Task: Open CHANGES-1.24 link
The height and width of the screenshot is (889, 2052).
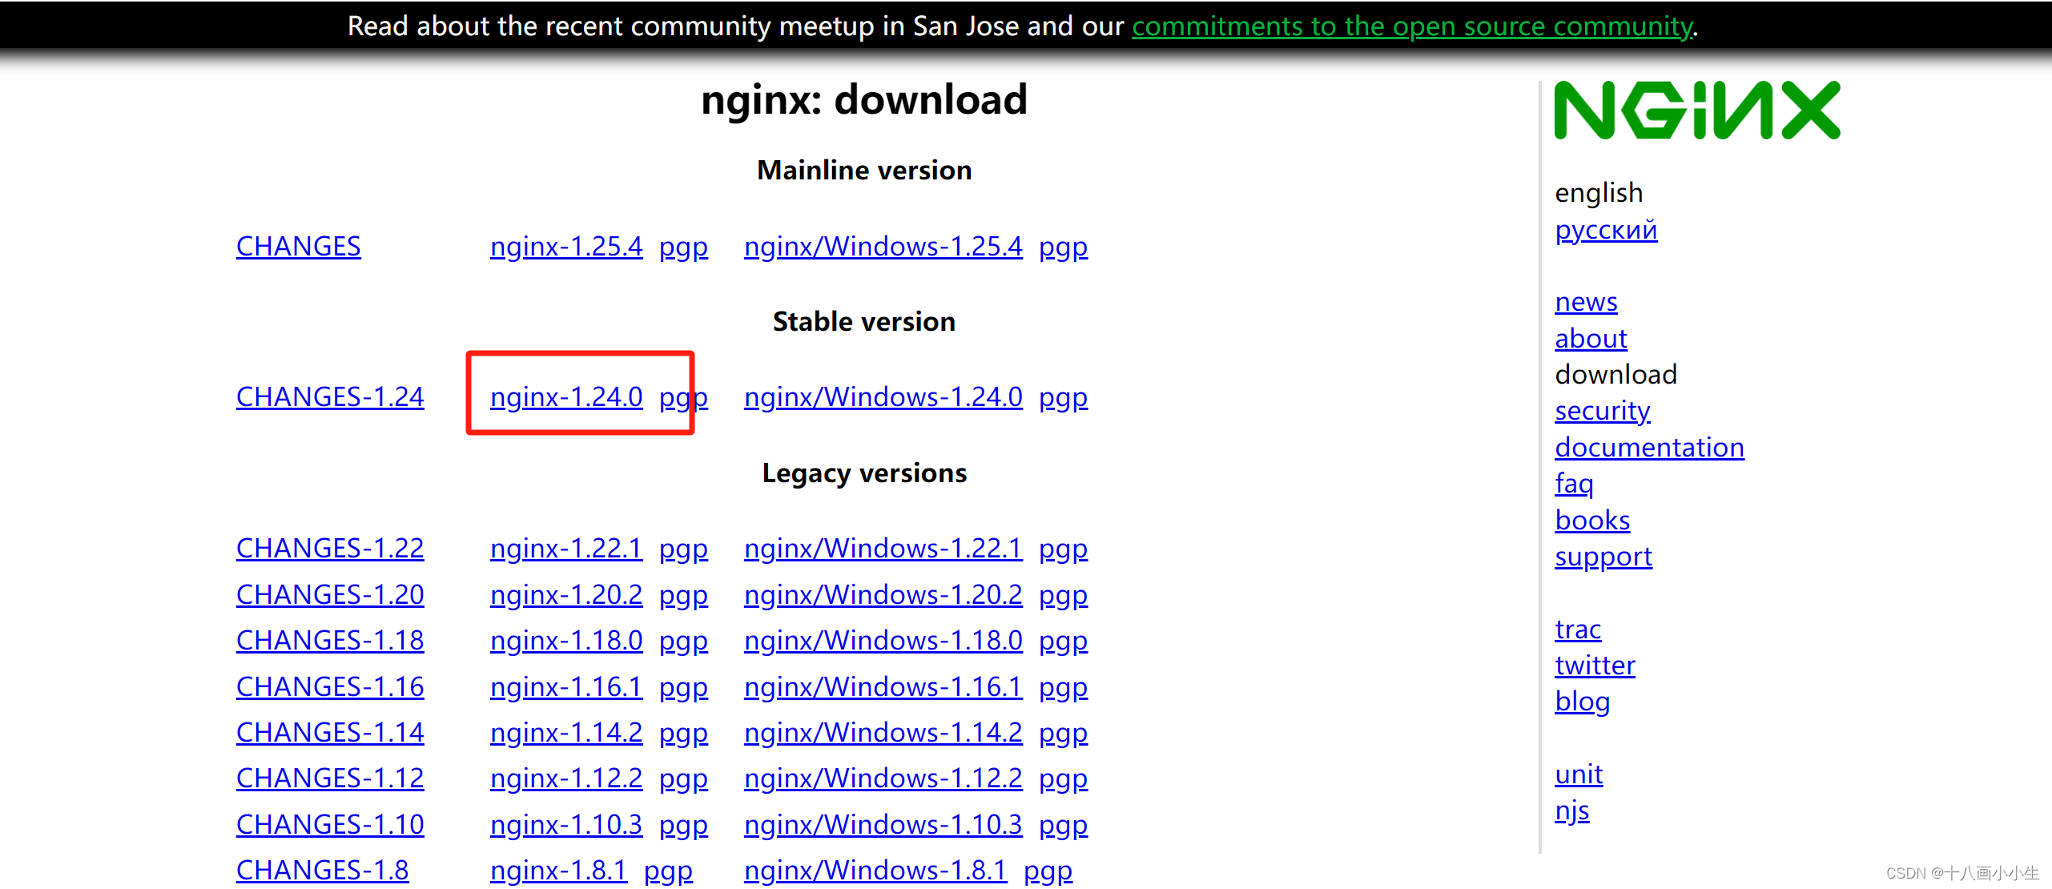Action: pyautogui.click(x=330, y=396)
